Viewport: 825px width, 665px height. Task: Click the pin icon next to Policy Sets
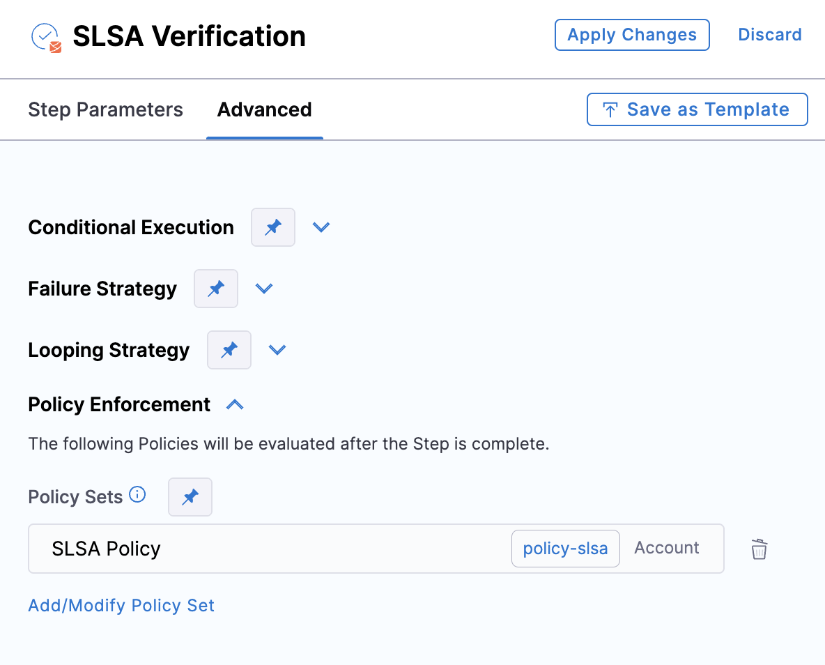click(190, 497)
